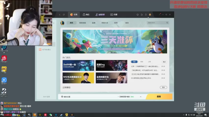Viewport: 209px width, 117px height.
Task: Open the EDG headline in the news list
Action: tap(141, 78)
